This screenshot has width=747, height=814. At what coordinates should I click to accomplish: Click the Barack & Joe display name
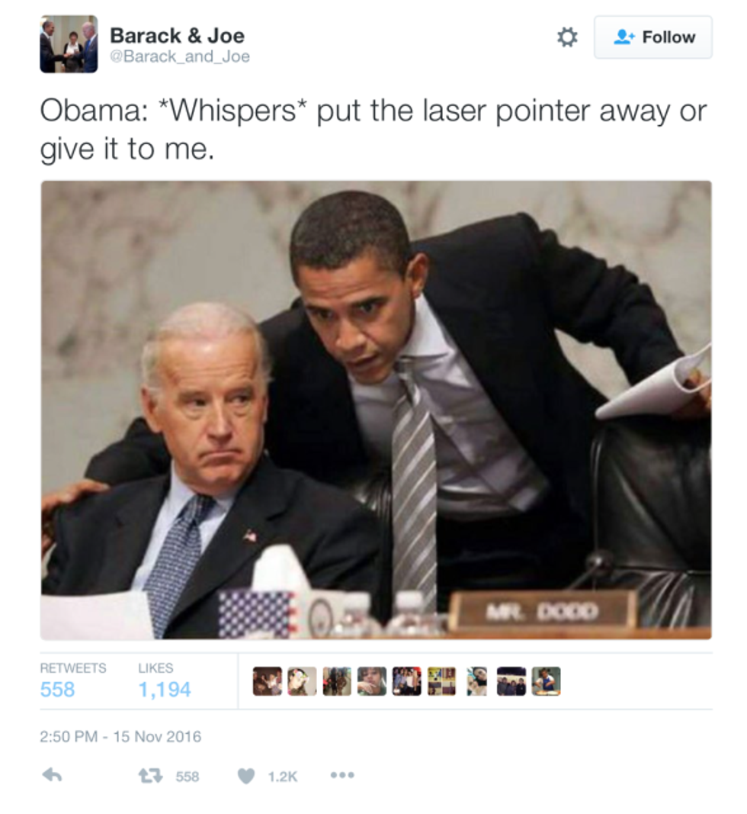[178, 36]
